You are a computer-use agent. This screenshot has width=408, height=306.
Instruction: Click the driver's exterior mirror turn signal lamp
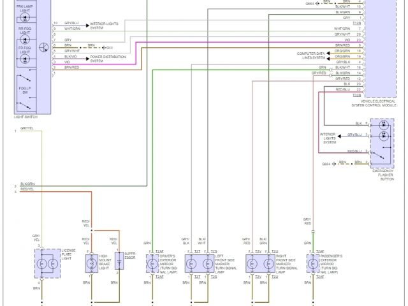tap(153, 263)
